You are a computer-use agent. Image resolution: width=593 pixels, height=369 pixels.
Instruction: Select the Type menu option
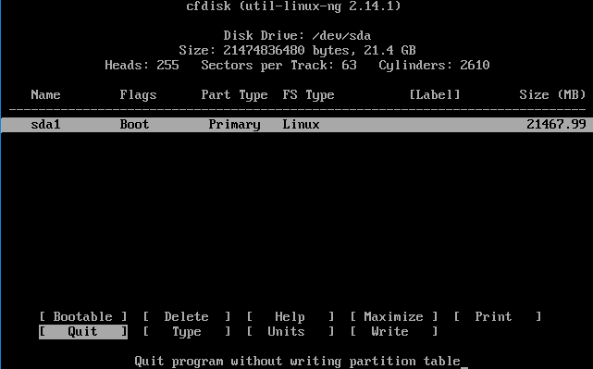pos(187,332)
